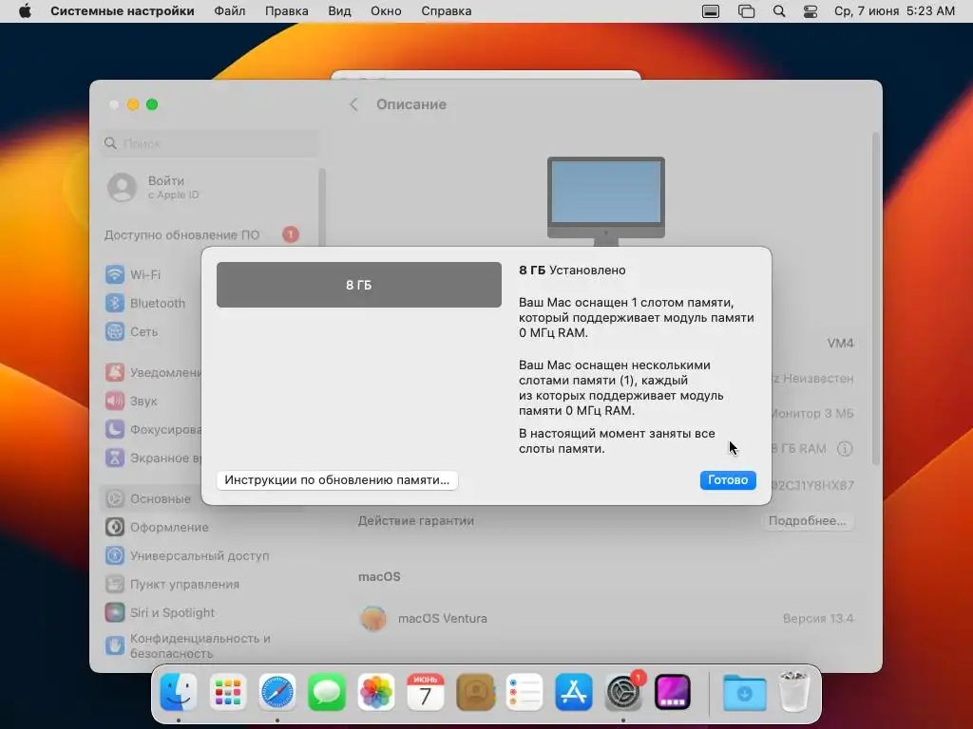Open Messages from the Dock

coord(327,692)
